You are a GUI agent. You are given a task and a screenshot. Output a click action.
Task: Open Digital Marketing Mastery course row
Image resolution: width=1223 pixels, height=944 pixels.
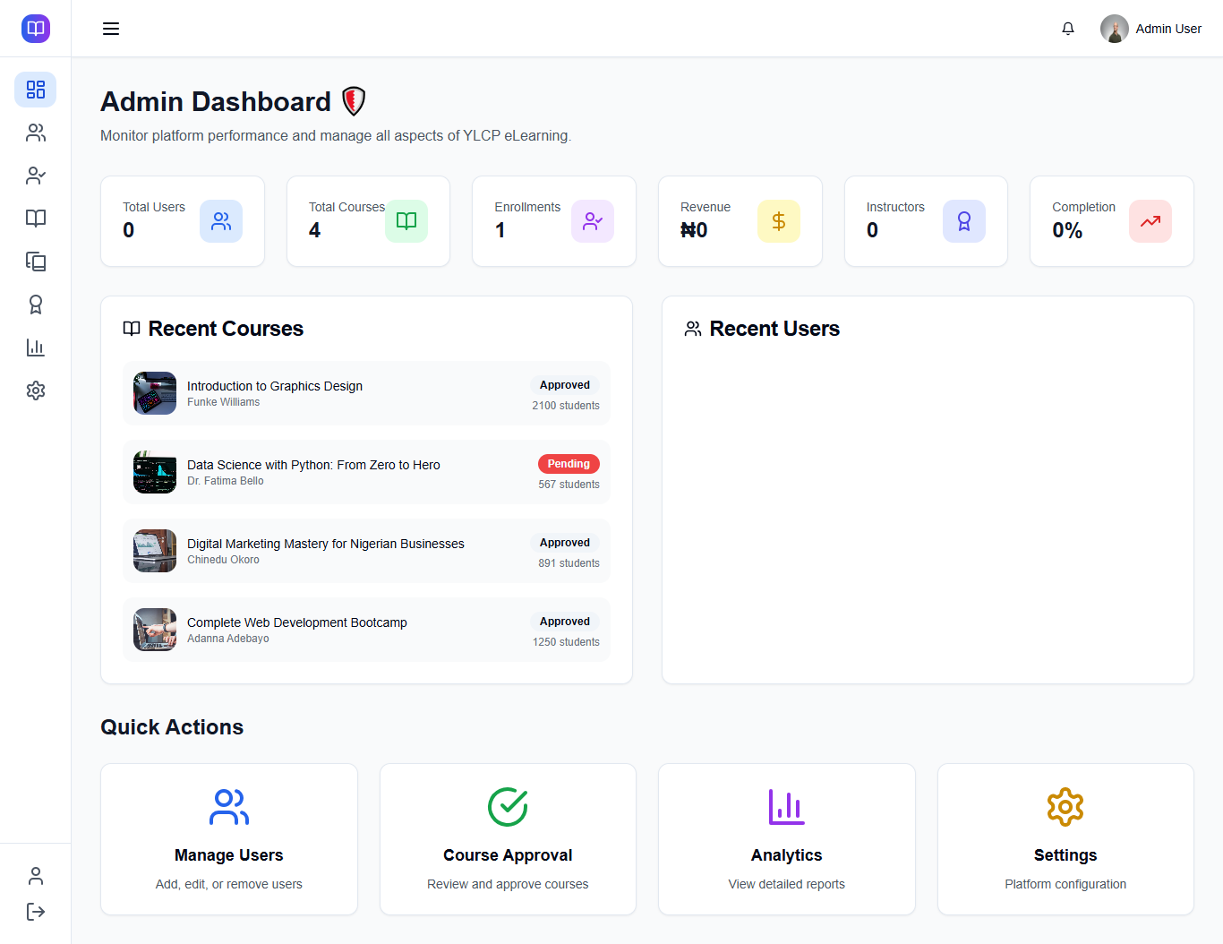pos(366,551)
